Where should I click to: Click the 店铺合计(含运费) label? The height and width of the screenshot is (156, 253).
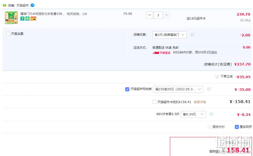[218, 64]
